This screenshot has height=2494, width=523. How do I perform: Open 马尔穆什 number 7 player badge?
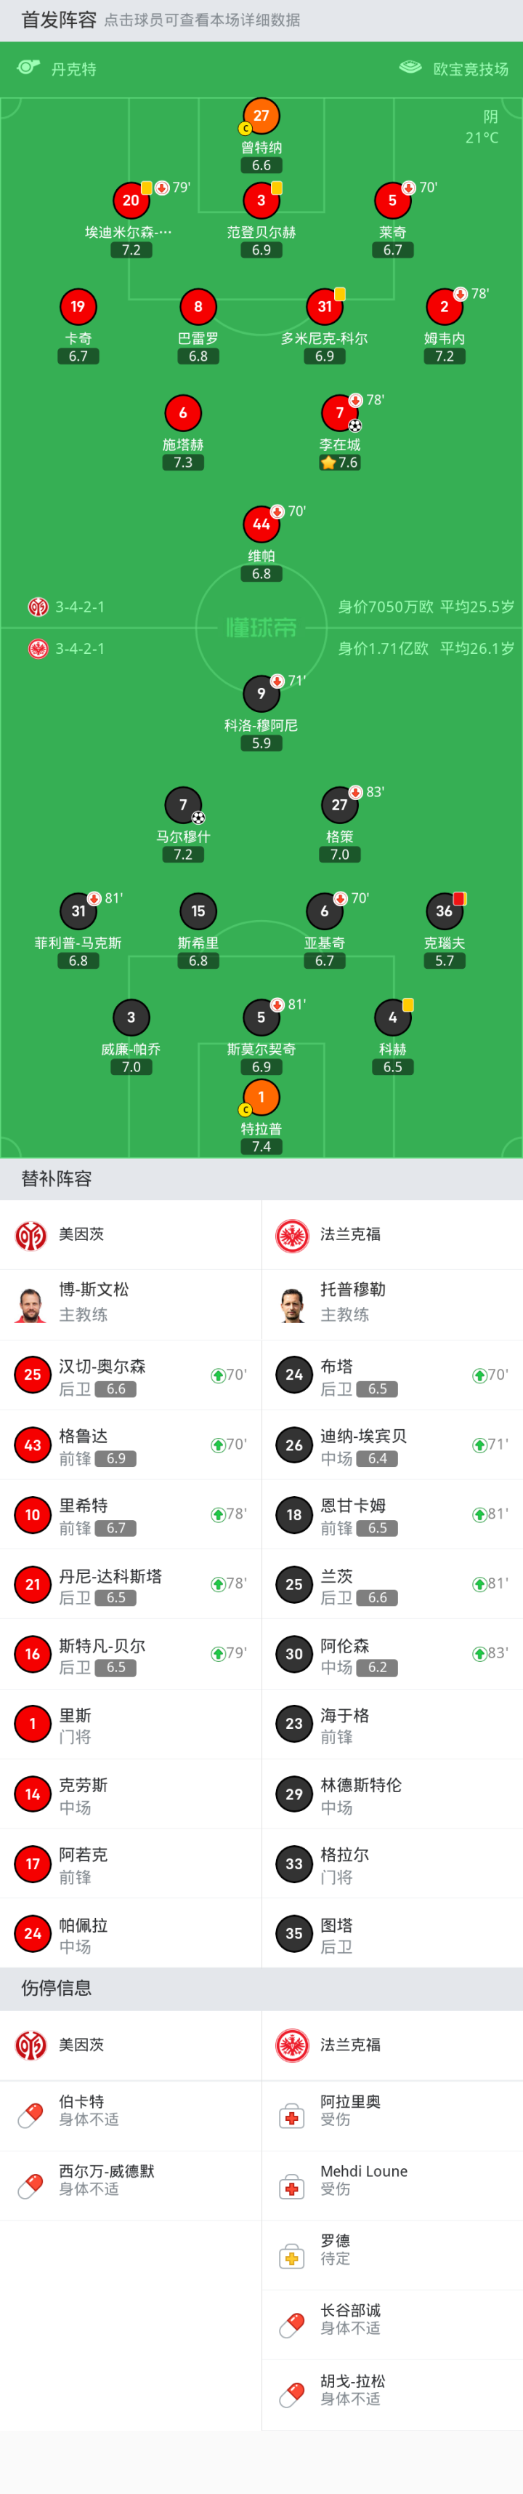point(183,806)
